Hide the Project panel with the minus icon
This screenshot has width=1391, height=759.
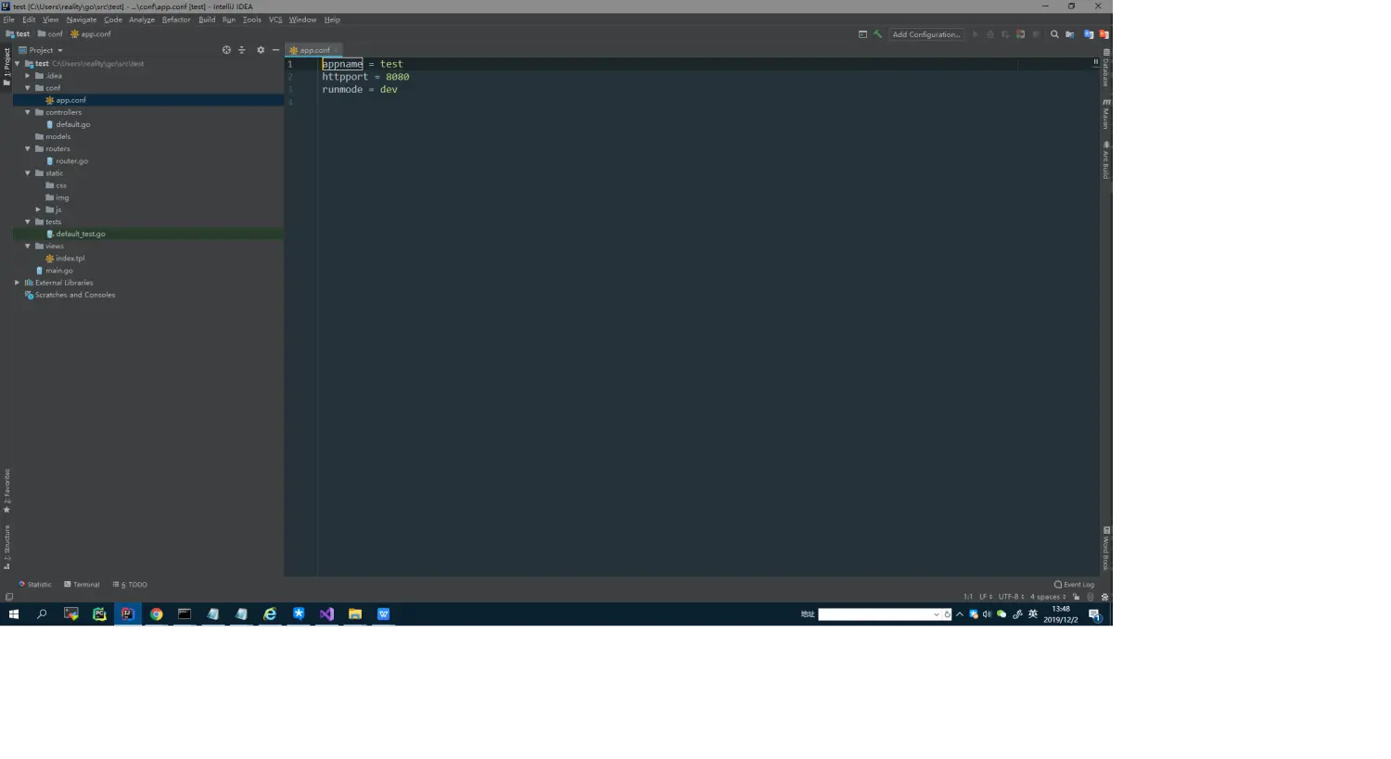pos(275,50)
